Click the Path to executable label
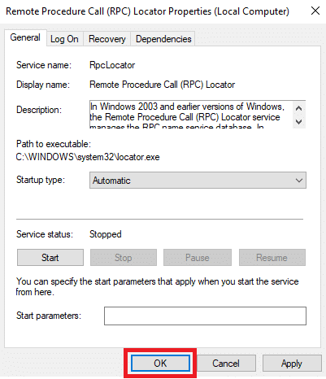The height and width of the screenshot is (379, 326). tap(54, 144)
